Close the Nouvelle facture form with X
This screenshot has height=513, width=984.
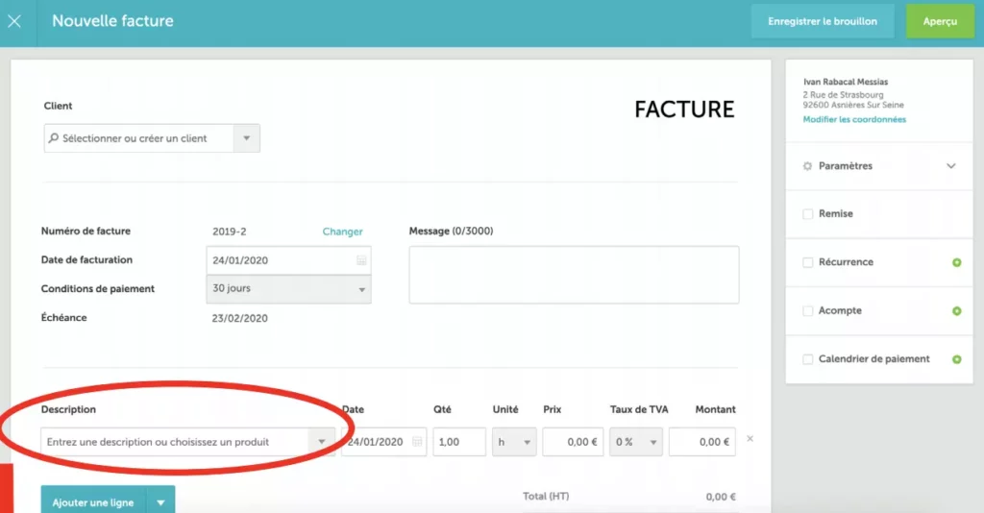(x=14, y=21)
